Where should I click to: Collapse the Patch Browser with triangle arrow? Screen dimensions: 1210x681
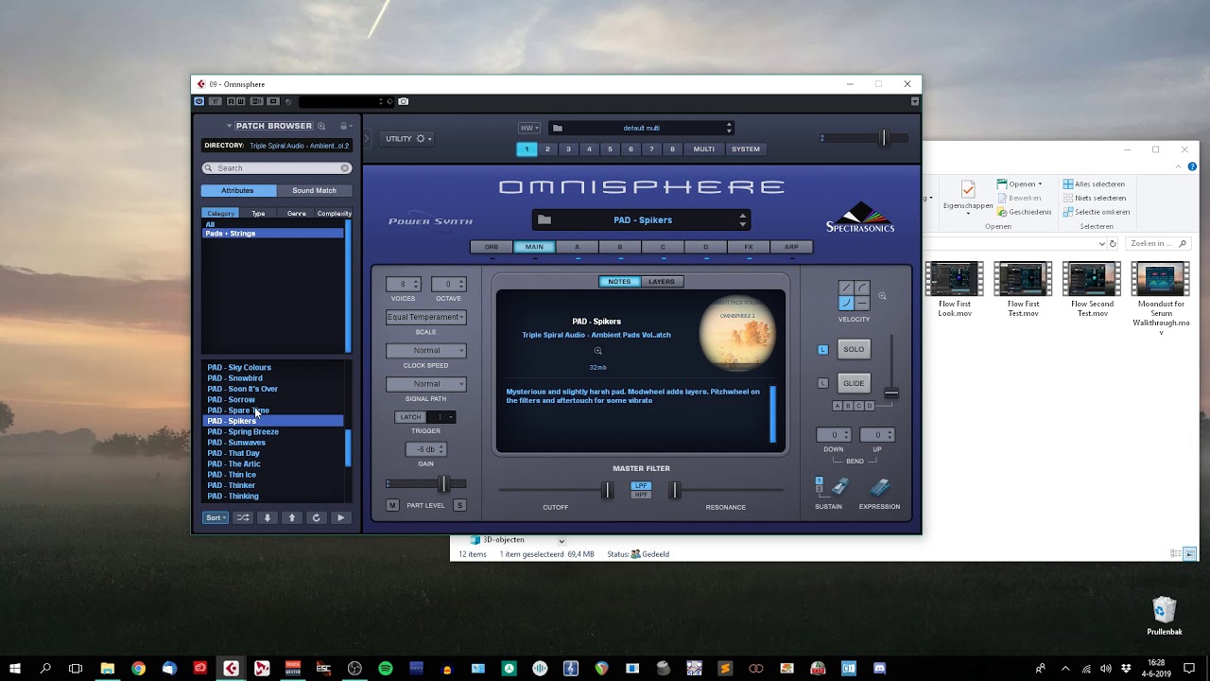[229, 126]
